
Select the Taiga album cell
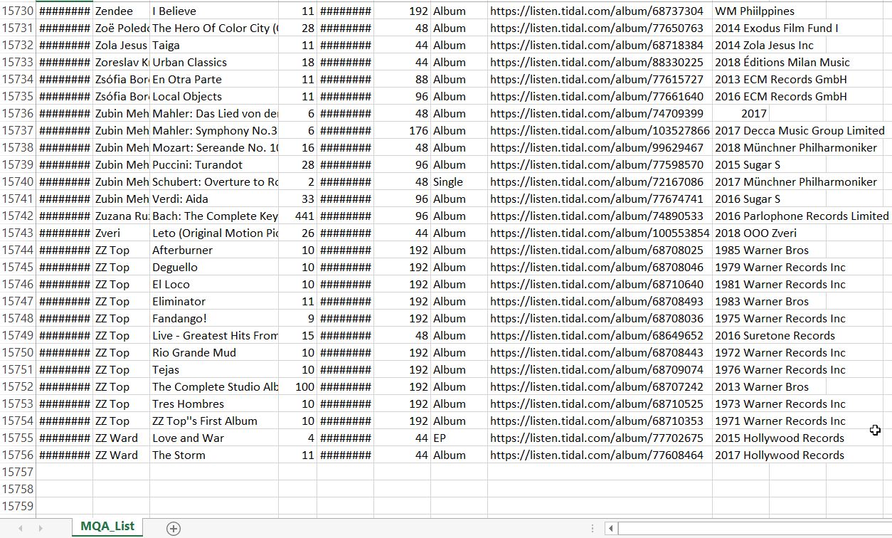click(x=214, y=46)
